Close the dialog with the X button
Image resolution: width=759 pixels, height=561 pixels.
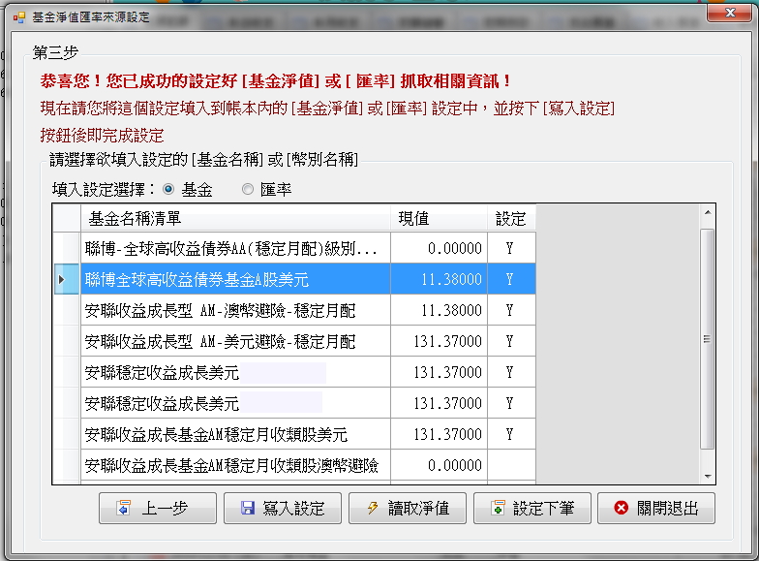[730, 13]
